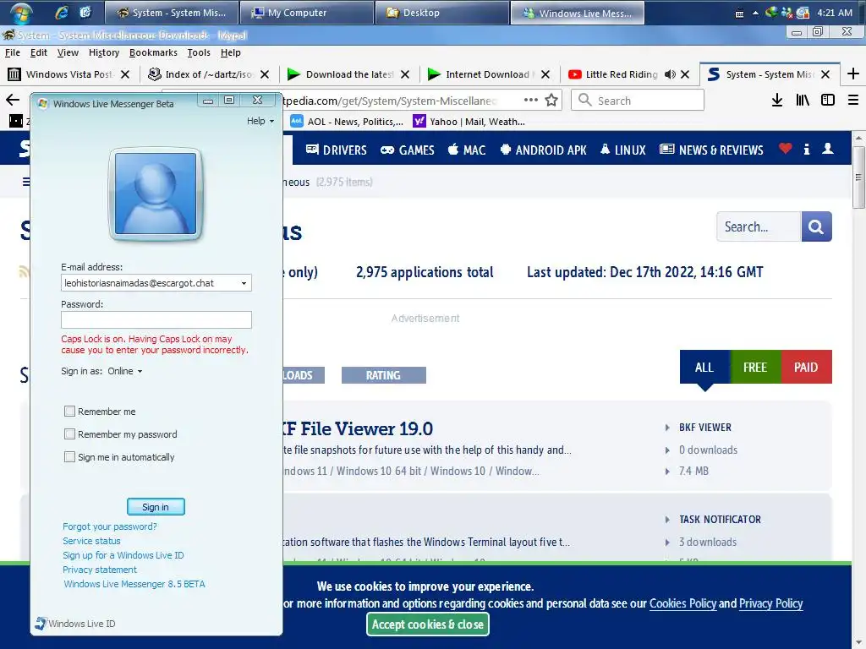Toggle the browser sidebar icon
The image size is (866, 649).
coord(828,100)
